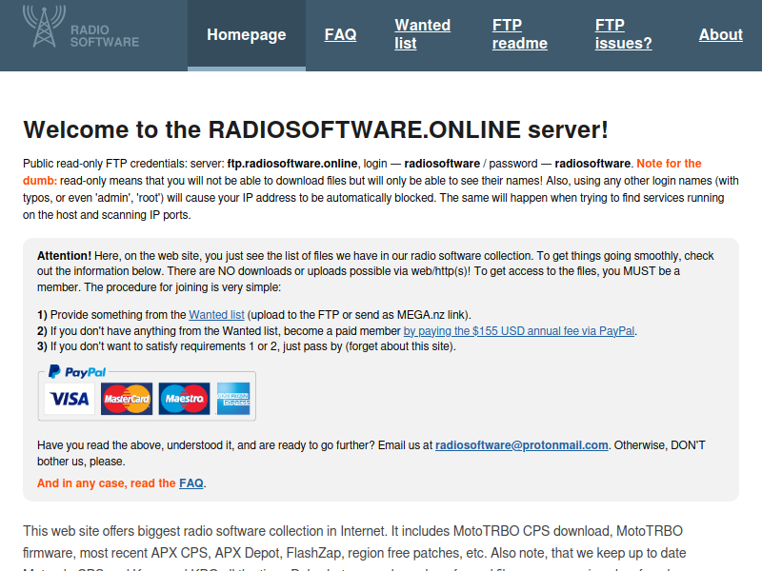Select the Homepage navigation tab
The width and height of the screenshot is (762, 571).
pyautogui.click(x=247, y=34)
